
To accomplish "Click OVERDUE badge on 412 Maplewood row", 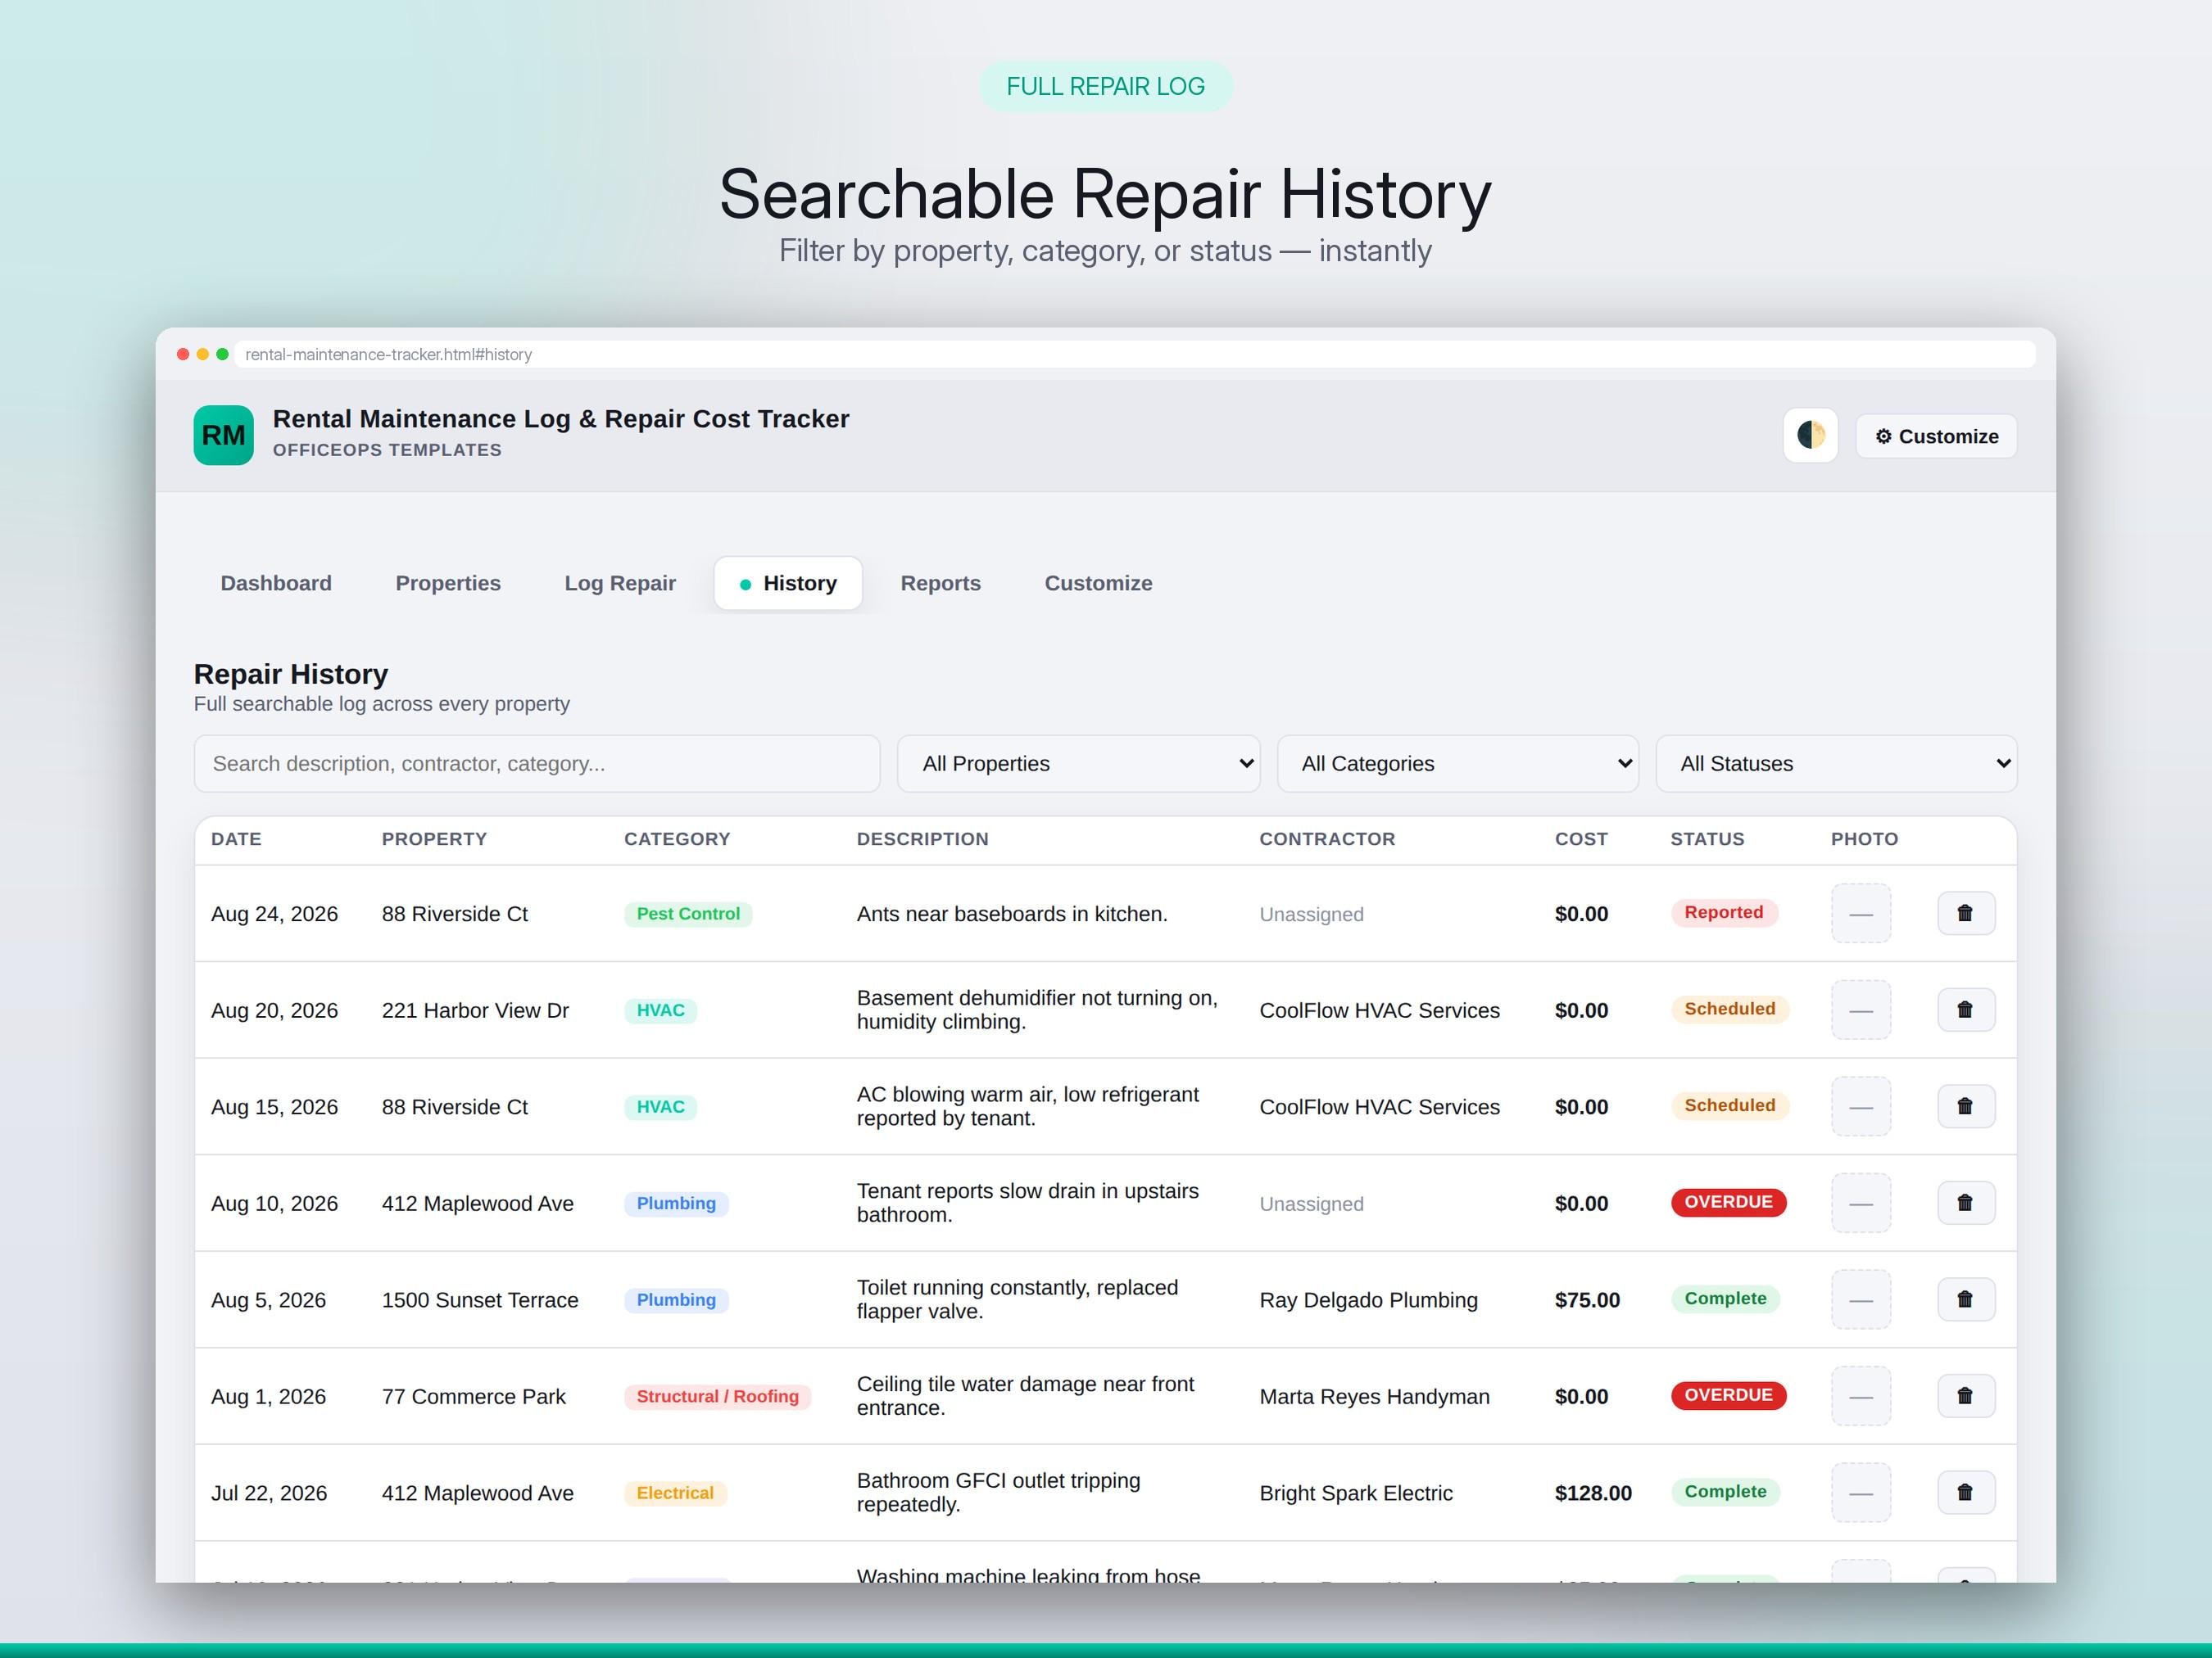I will coord(1728,1201).
